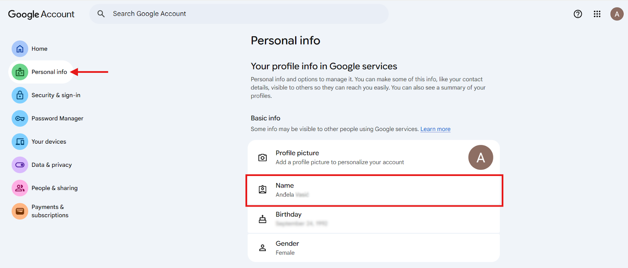Click the Password Manager key icon
628x268 pixels.
(x=20, y=119)
